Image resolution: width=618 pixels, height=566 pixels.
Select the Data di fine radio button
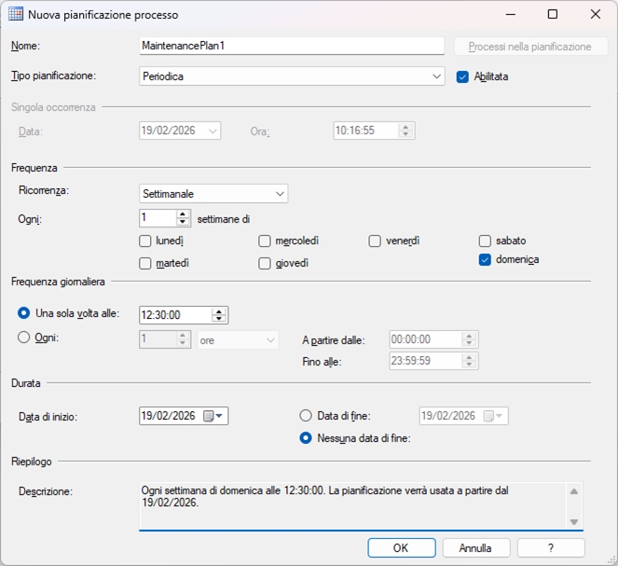(306, 416)
